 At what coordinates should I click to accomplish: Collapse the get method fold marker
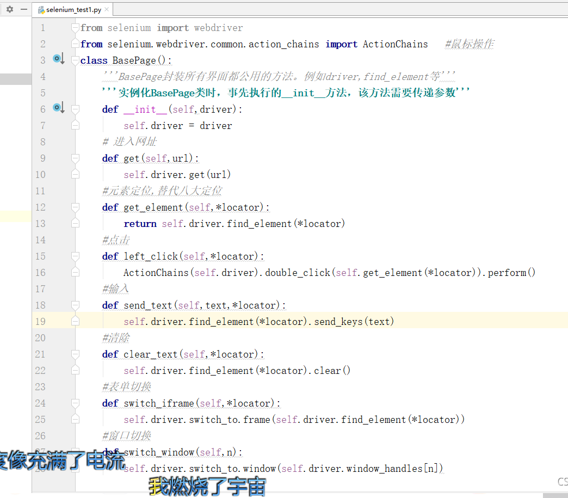(x=75, y=158)
